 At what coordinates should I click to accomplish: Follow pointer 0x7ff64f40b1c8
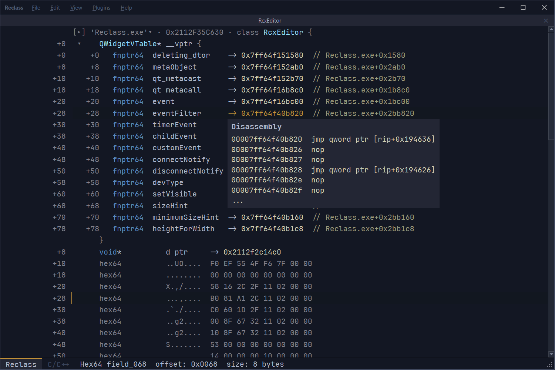coord(272,229)
